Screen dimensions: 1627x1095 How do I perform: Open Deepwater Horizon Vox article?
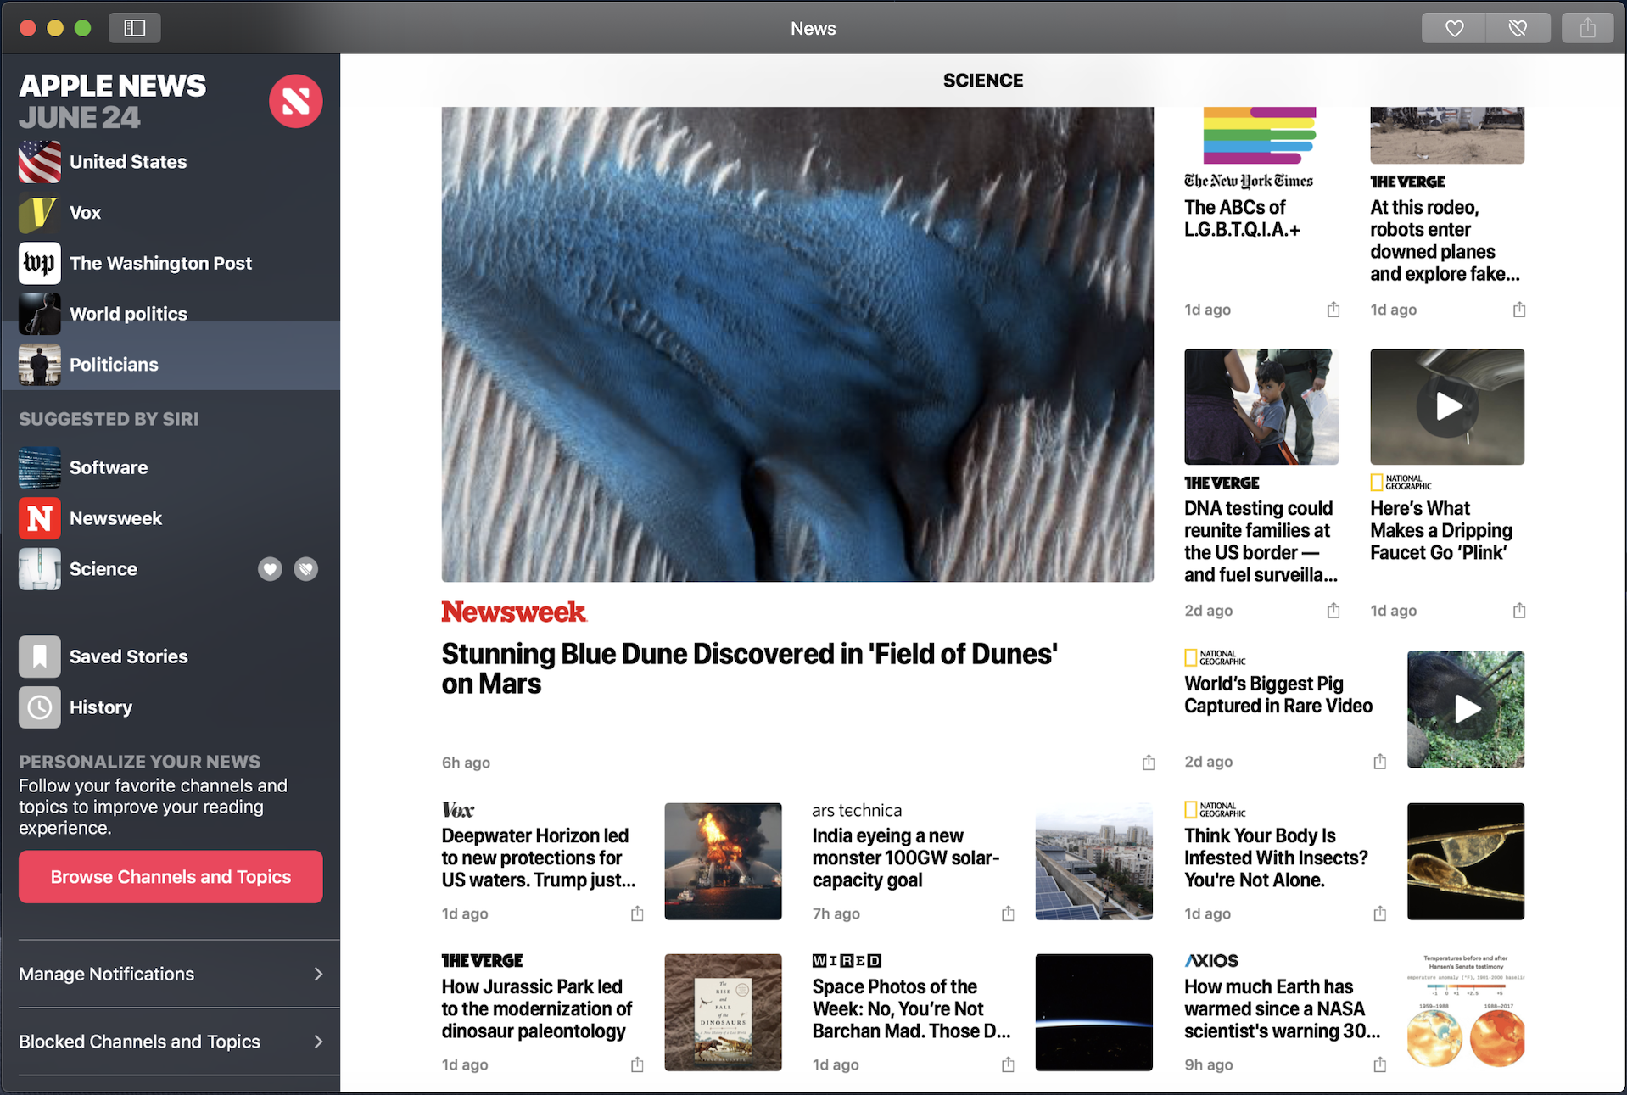pyautogui.click(x=538, y=858)
